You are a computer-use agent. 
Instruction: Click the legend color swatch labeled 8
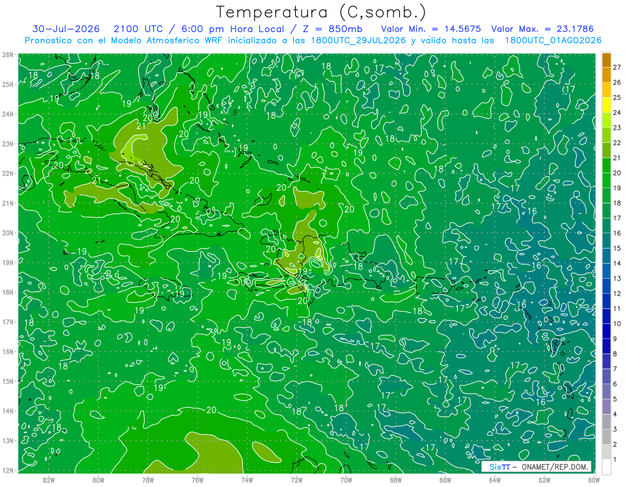(606, 346)
